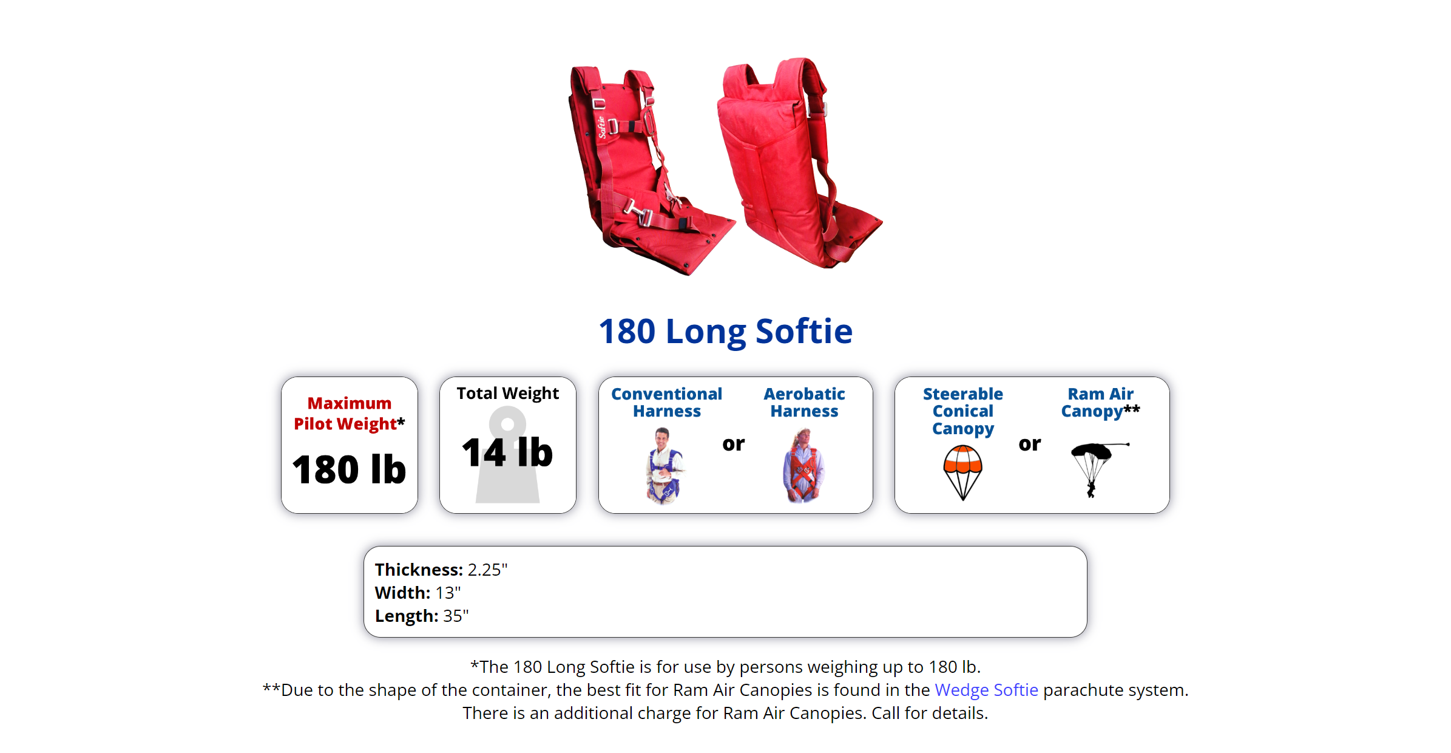
Task: Click the Ram Air Canopy label
Action: pos(1100,403)
